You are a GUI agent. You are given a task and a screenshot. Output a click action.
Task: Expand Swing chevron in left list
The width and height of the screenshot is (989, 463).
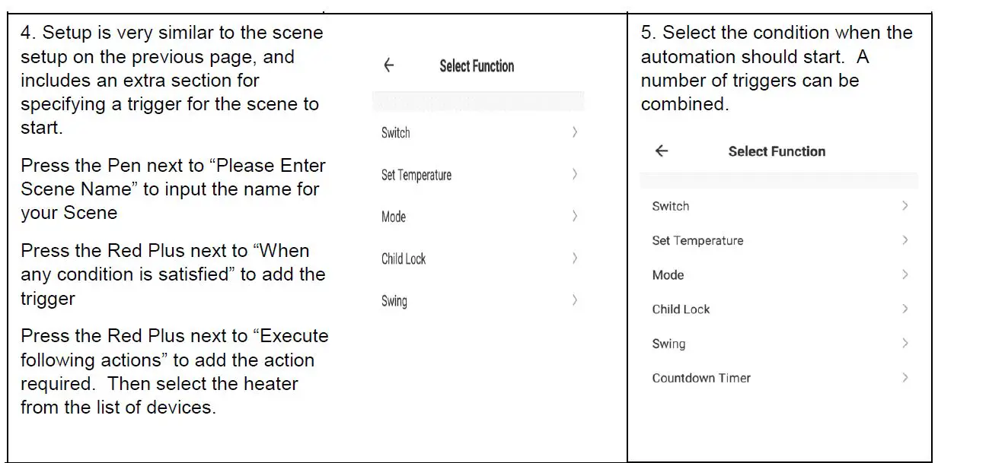(575, 300)
